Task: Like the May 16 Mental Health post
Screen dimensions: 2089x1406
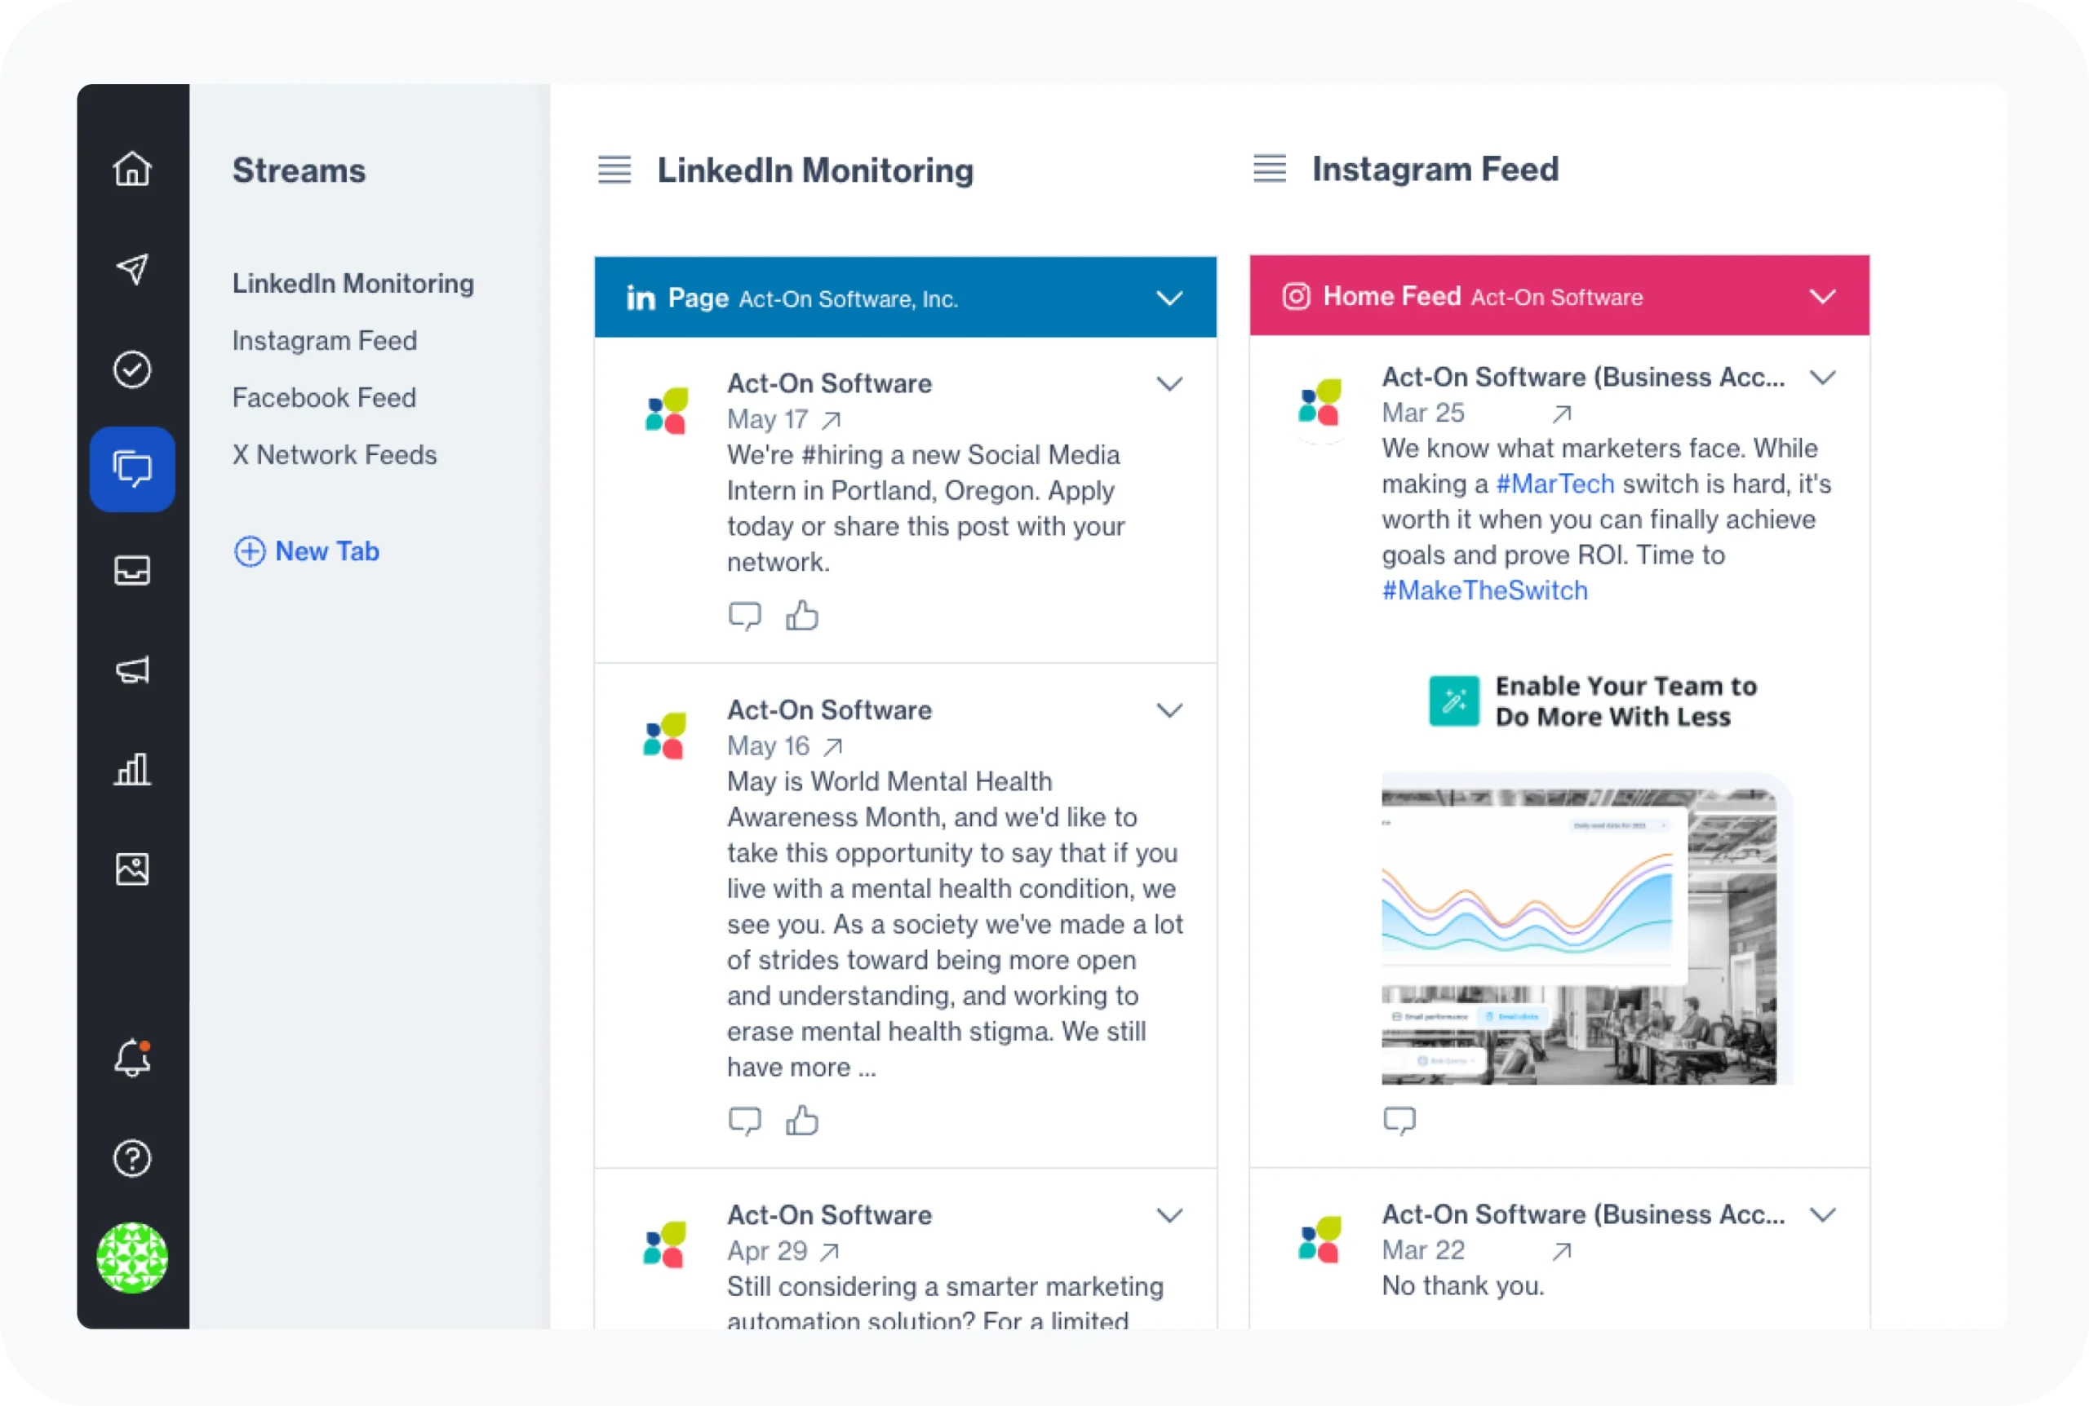Action: coord(802,1121)
